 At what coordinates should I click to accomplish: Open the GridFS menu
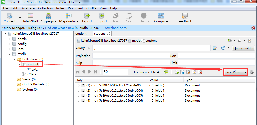(91, 8)
